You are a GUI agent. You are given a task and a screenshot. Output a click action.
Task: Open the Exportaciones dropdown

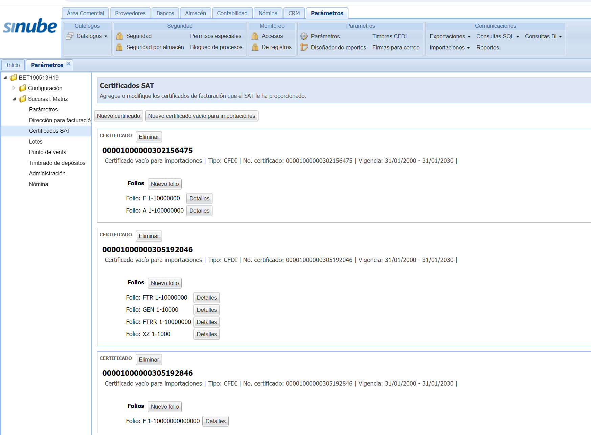(450, 36)
